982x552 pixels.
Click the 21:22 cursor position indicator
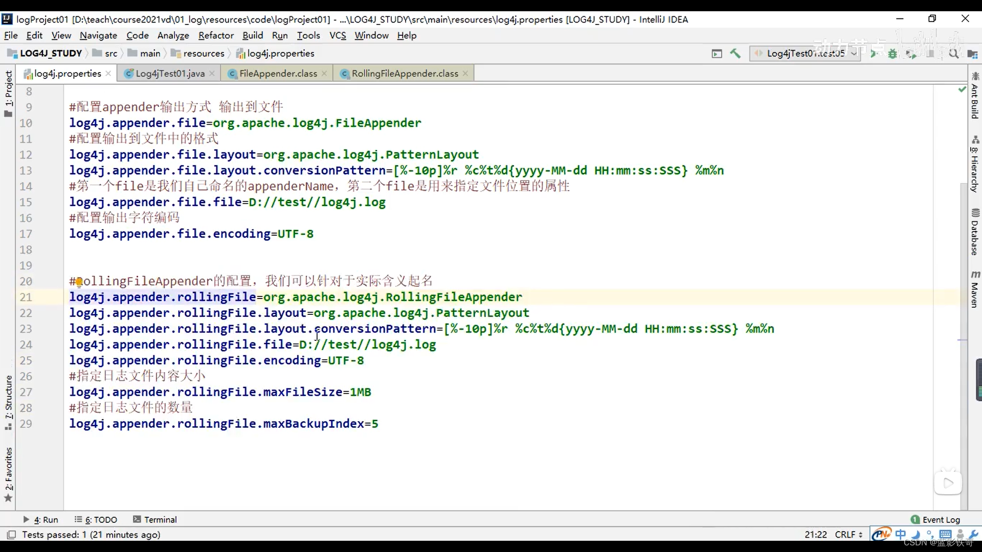coord(815,534)
